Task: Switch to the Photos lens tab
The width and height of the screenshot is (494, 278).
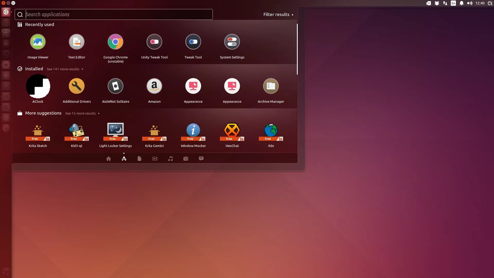Action: 186,159
